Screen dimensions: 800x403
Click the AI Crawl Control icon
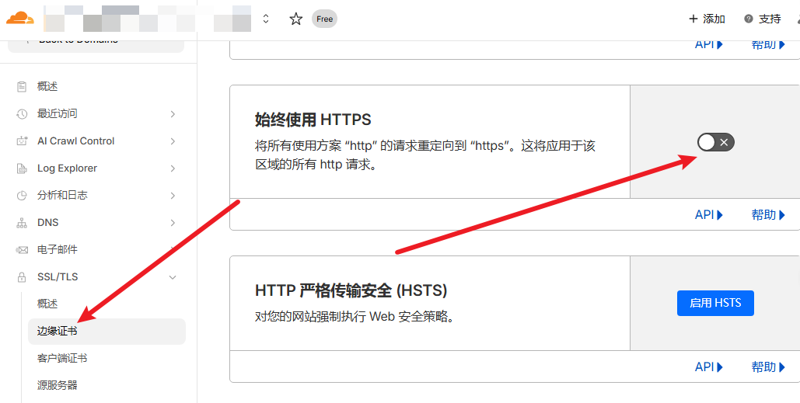[22, 141]
